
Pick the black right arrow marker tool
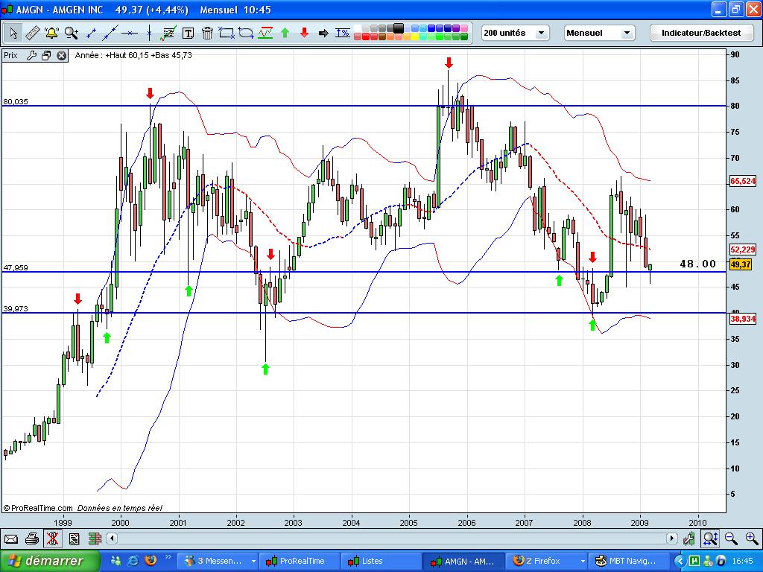coord(323,33)
